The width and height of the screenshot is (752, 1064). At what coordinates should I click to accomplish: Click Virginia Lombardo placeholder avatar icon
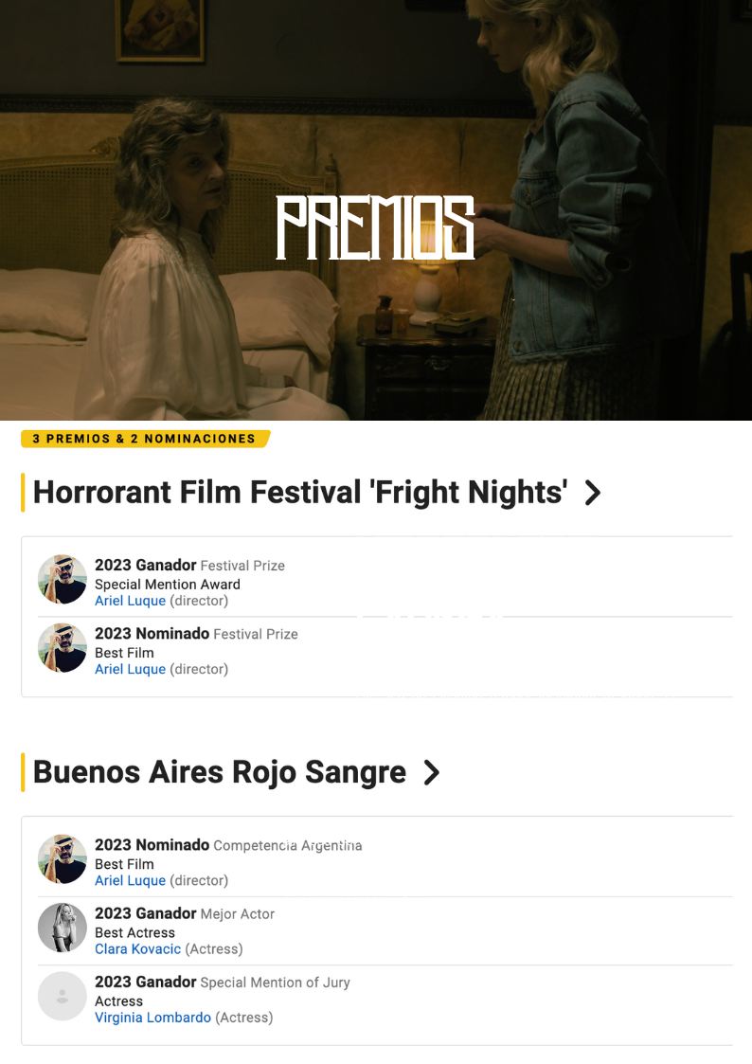point(63,996)
